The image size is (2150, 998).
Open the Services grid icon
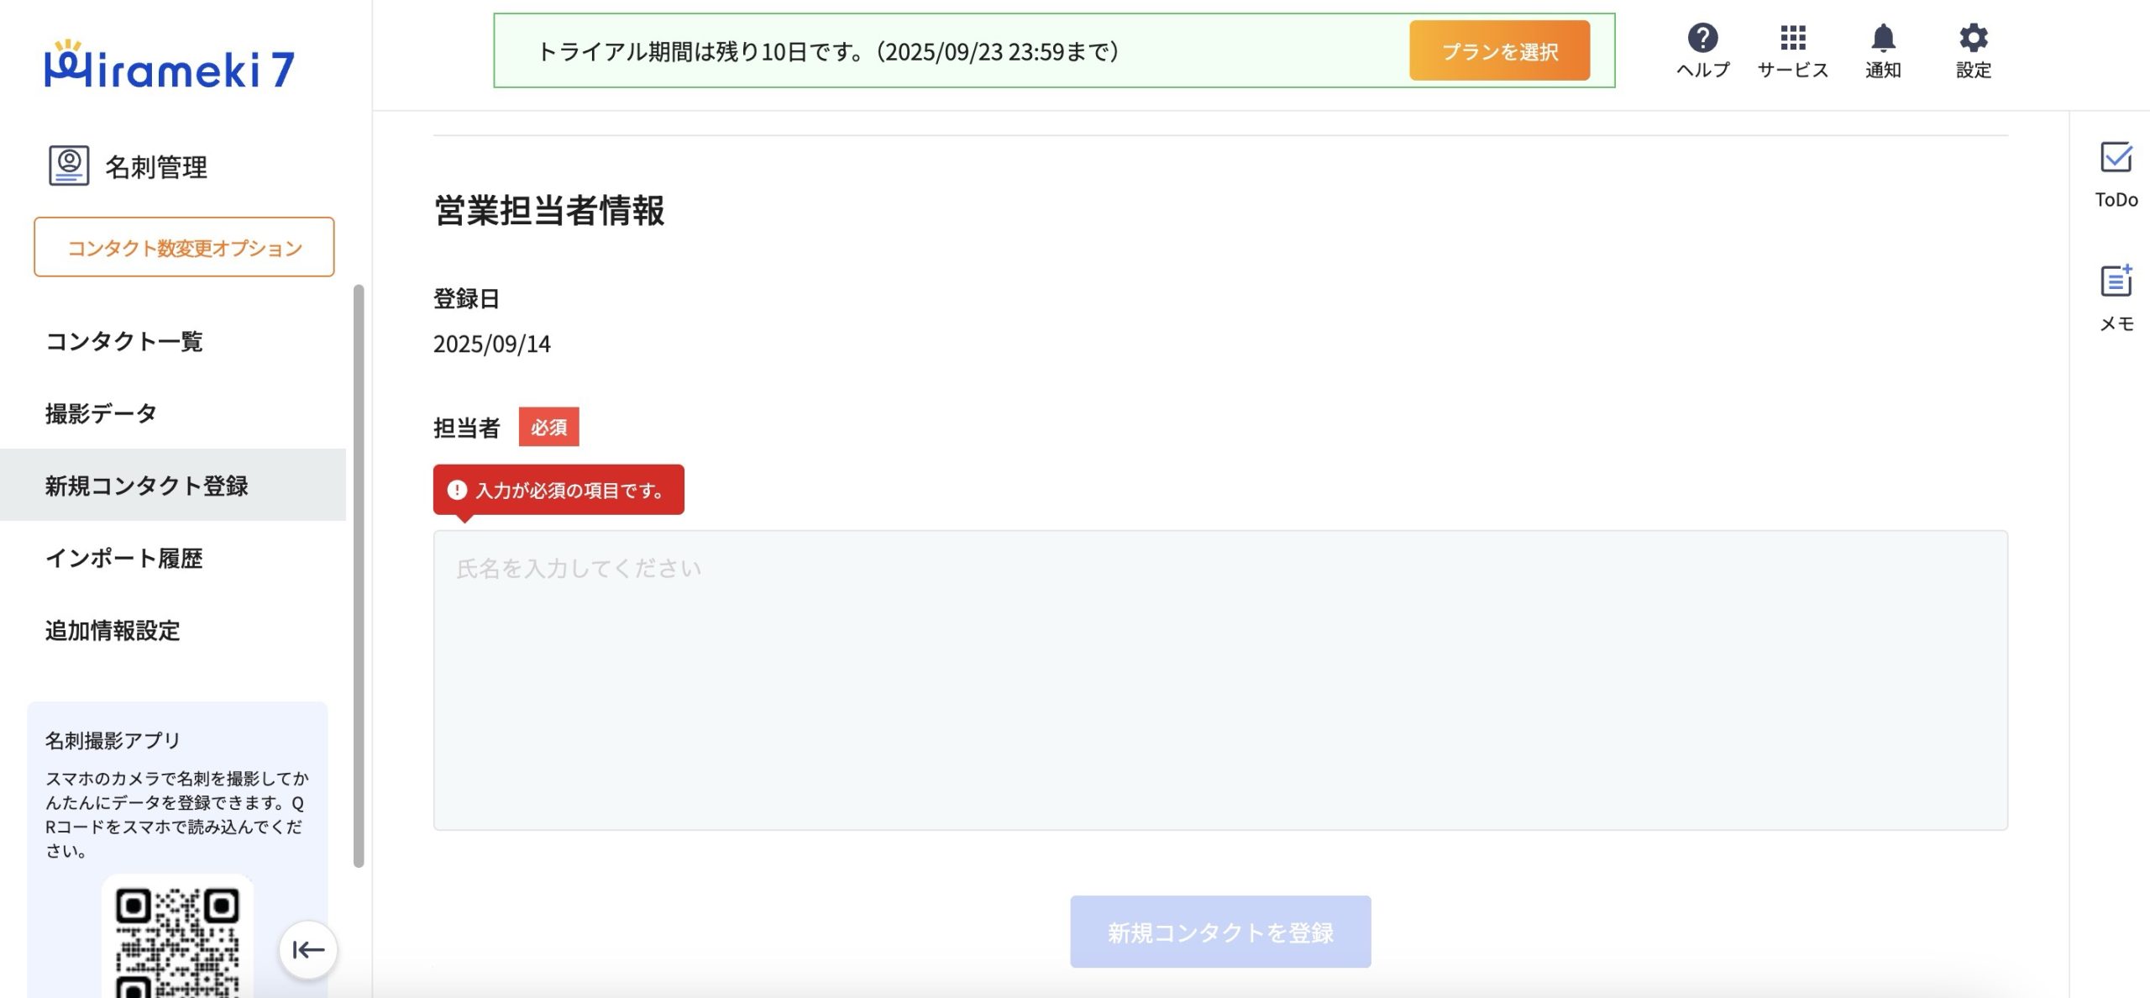pyautogui.click(x=1792, y=39)
